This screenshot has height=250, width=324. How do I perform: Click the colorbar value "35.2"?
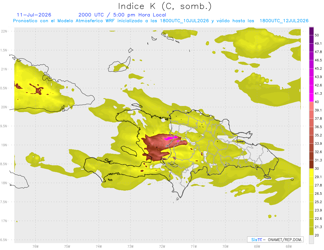318,135
